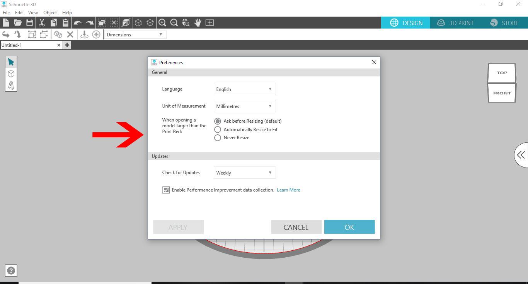Click the FRONT face of view cube
The height and width of the screenshot is (284, 528).
[502, 93]
